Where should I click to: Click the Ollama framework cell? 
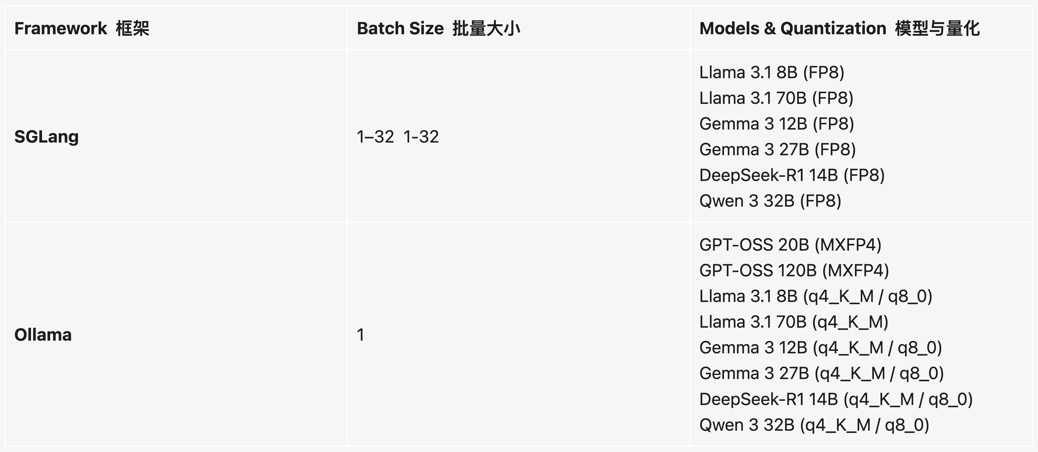pyautogui.click(x=43, y=335)
